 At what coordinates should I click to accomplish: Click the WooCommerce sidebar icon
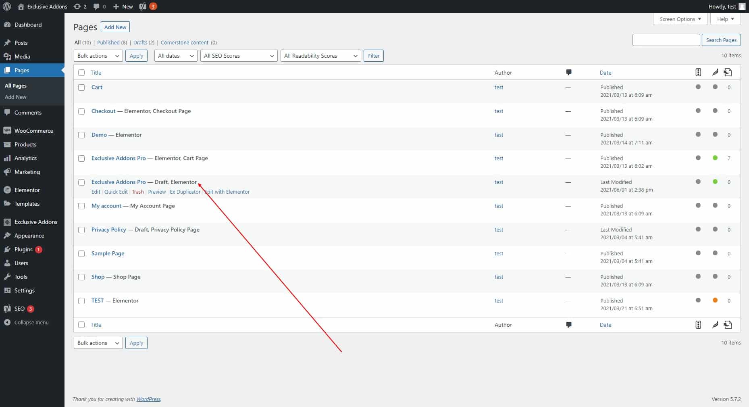point(7,131)
